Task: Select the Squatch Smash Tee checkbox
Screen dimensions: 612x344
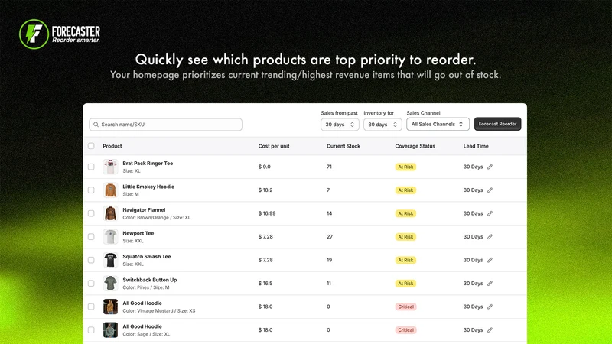Action: click(91, 260)
